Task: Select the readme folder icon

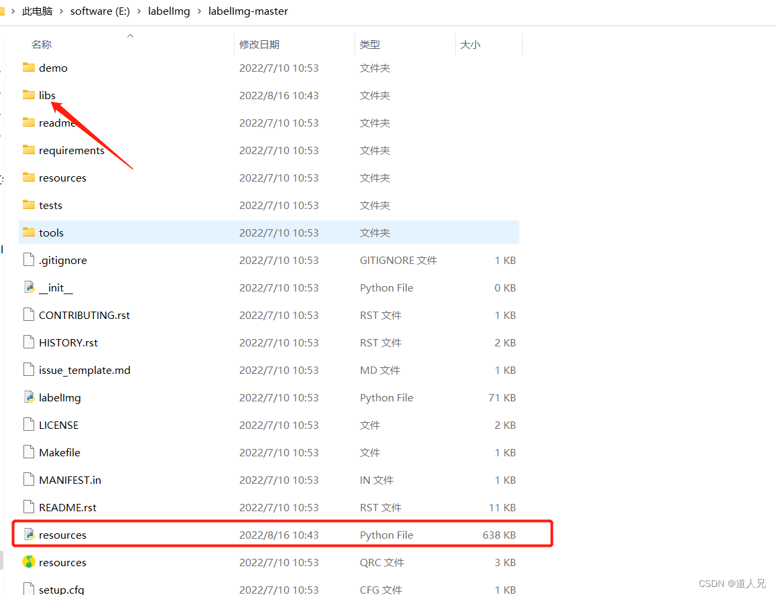Action: tap(29, 122)
